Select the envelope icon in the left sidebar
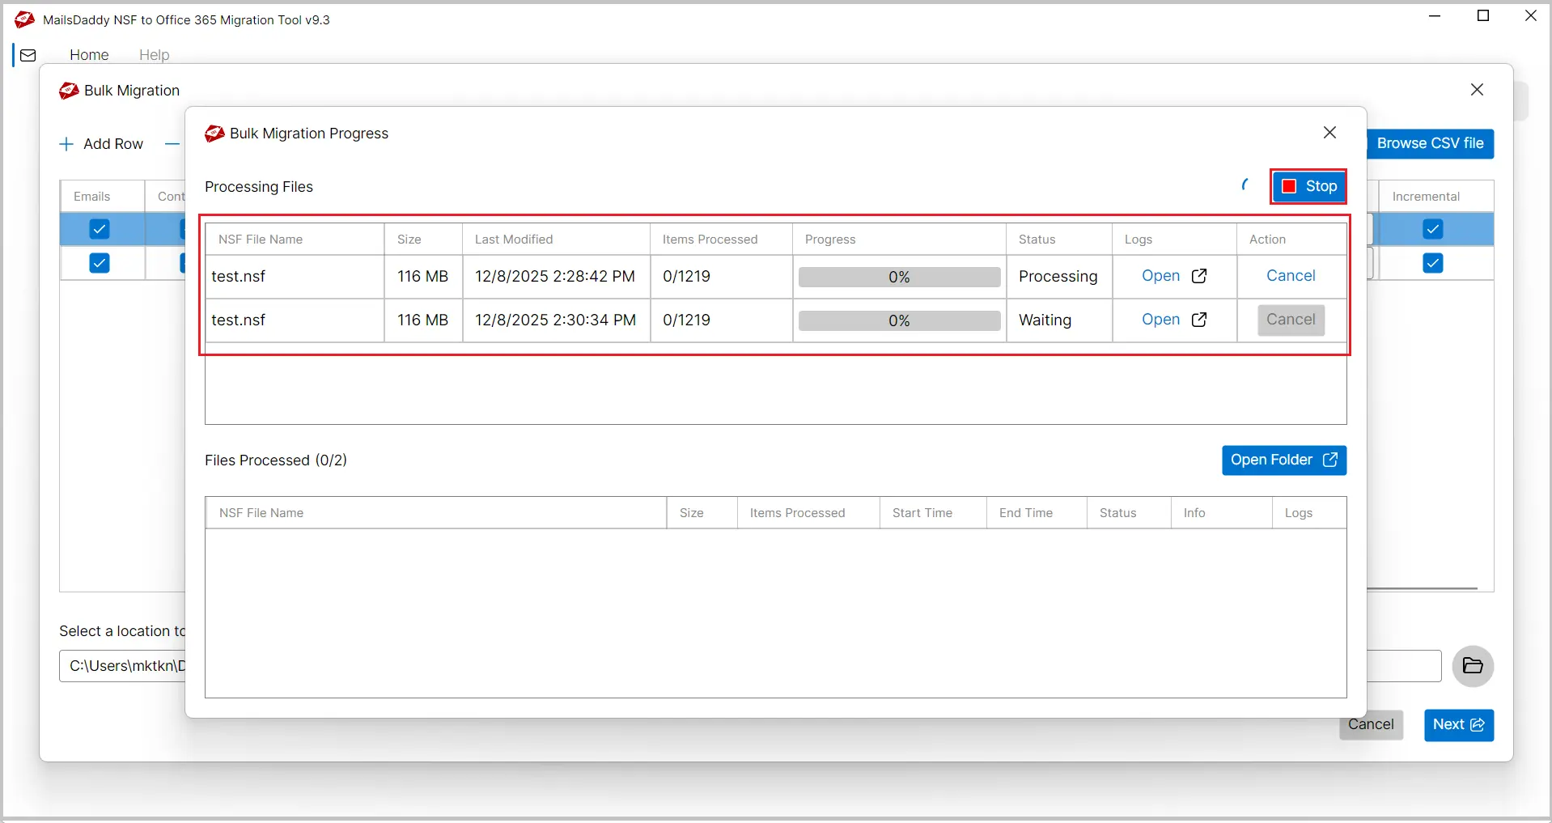The height and width of the screenshot is (823, 1552). [x=28, y=54]
